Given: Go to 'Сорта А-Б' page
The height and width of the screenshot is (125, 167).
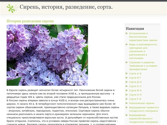Looking at the screenshot, I should (135, 74).
